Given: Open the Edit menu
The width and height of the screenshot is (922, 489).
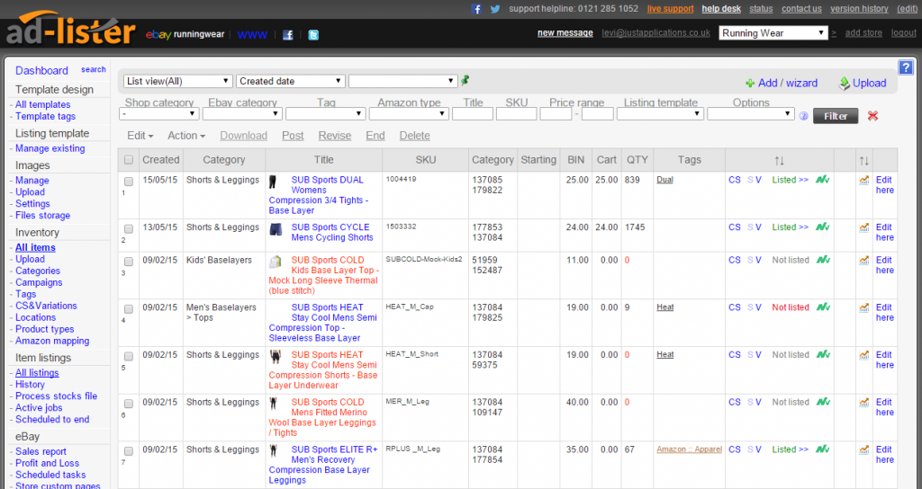Looking at the screenshot, I should (x=140, y=136).
